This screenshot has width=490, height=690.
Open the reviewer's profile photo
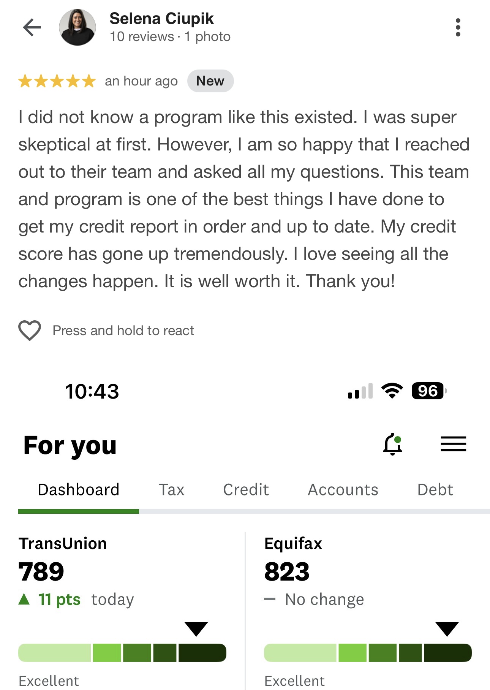click(x=77, y=27)
